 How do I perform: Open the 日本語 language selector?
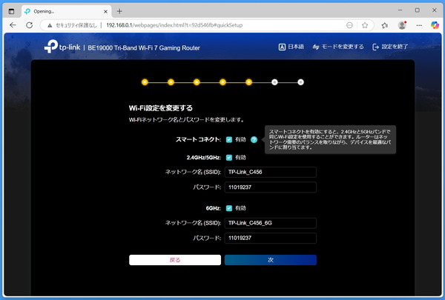coord(291,47)
